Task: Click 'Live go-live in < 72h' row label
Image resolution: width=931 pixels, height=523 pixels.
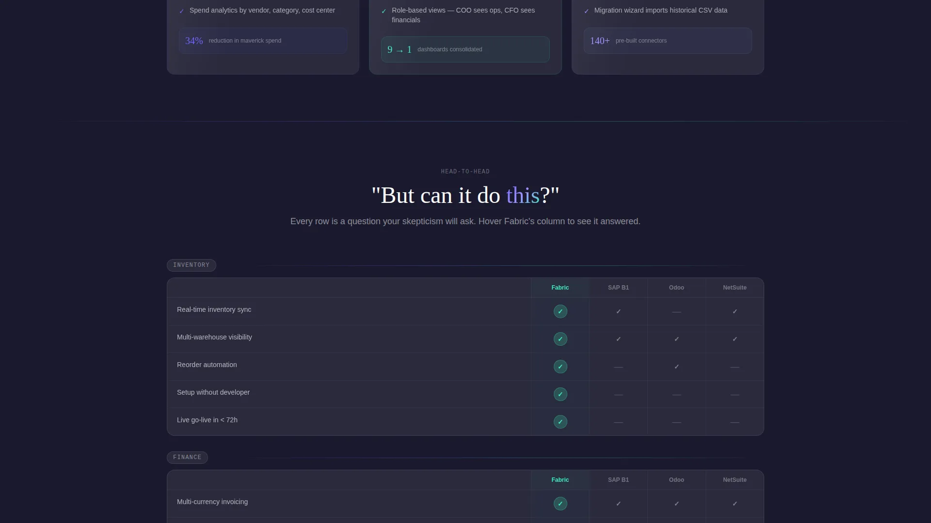Action: [207, 420]
